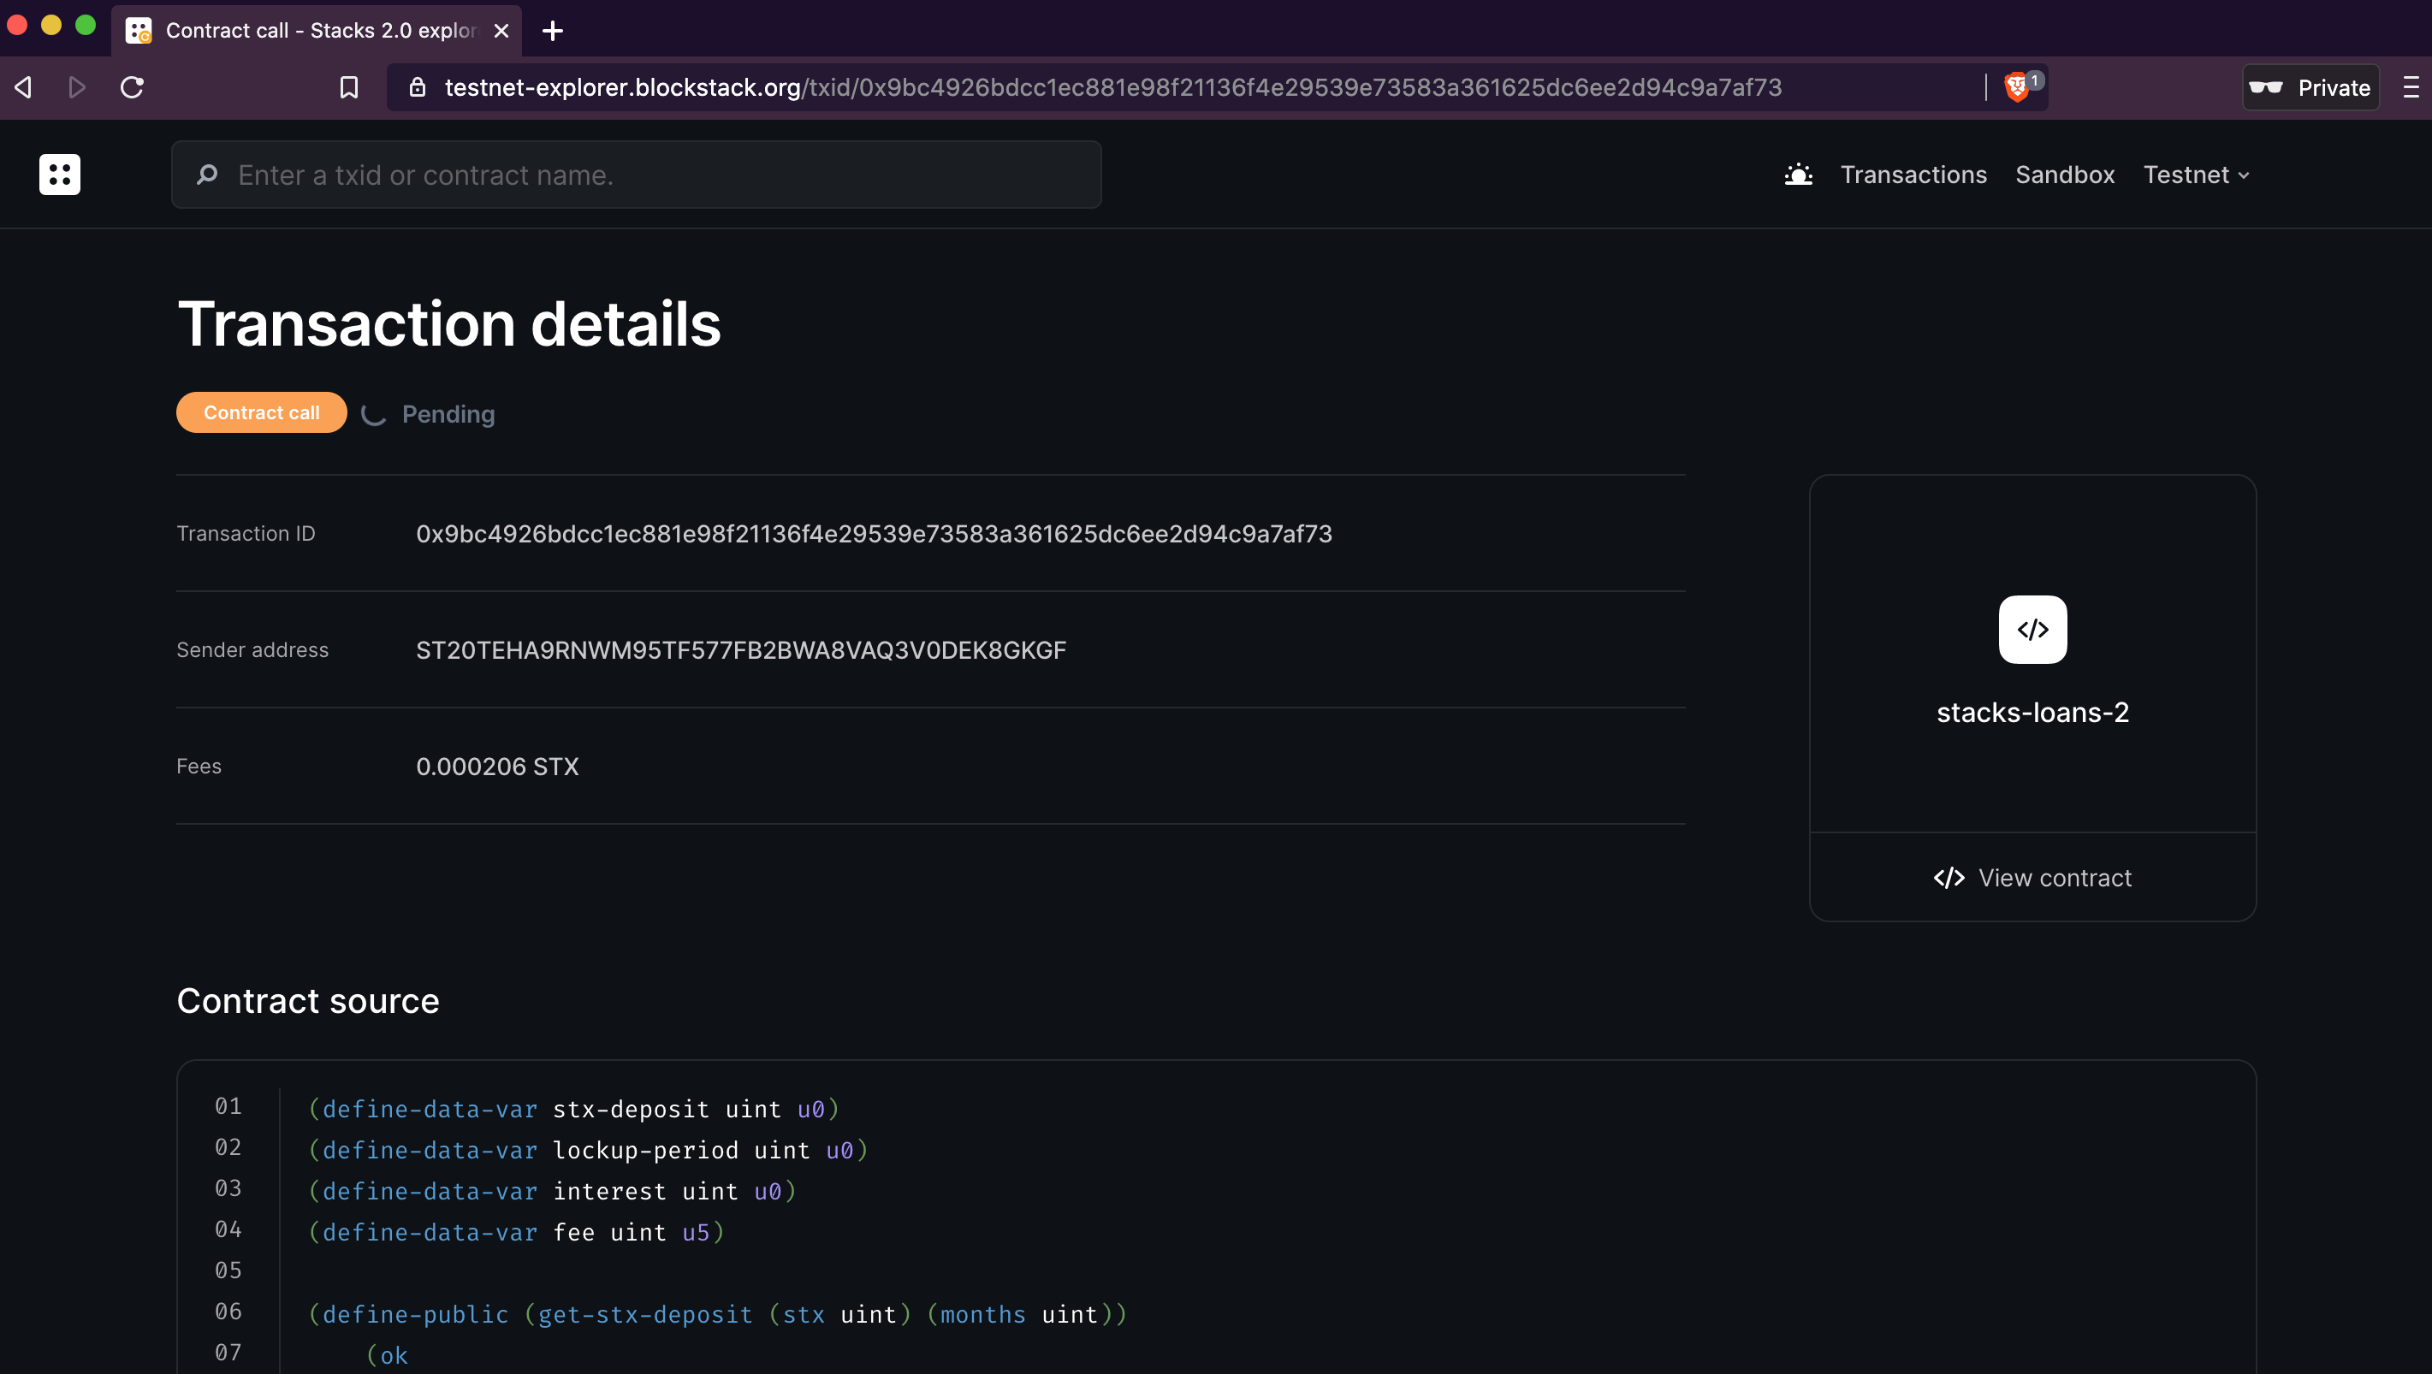The image size is (2432, 1374).
Task: Reload the page with refresh icon
Action: click(x=132, y=88)
